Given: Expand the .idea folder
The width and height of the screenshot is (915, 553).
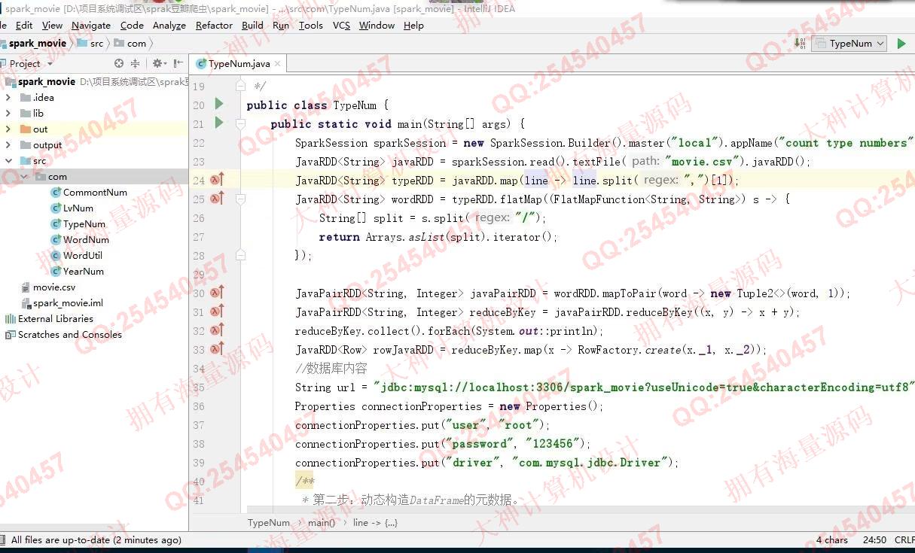Looking at the screenshot, I should tap(8, 97).
